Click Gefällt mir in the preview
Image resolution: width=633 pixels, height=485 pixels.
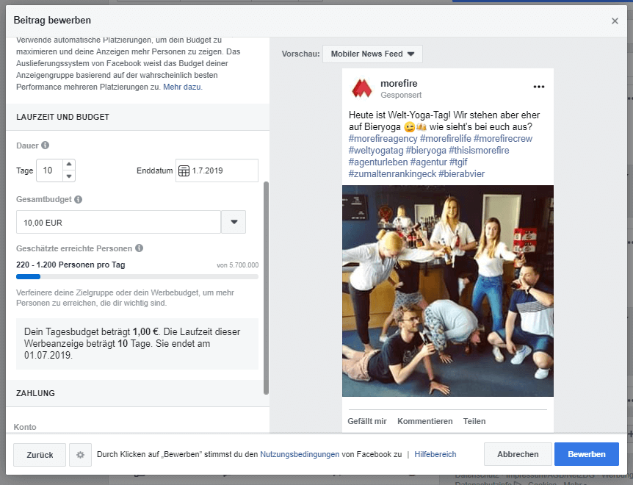367,421
